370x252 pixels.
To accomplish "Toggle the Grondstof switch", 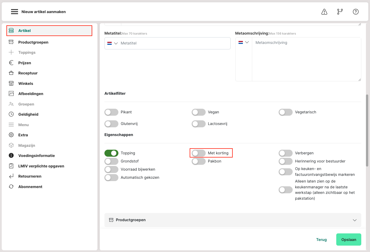I will (111, 161).
